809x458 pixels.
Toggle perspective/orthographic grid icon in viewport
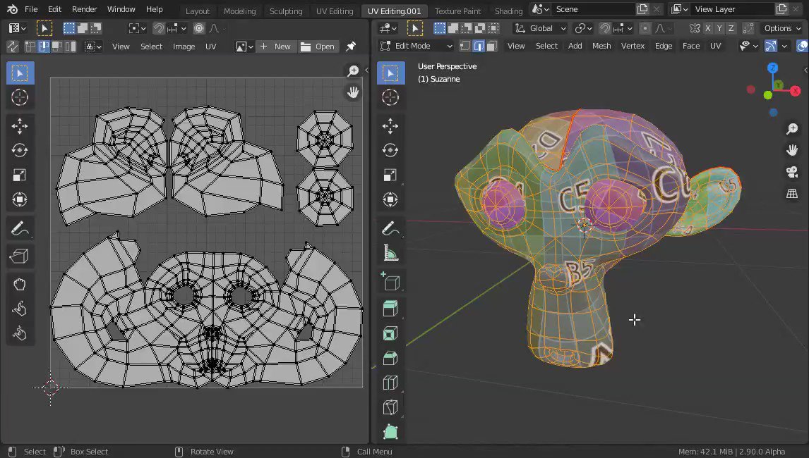(x=792, y=194)
